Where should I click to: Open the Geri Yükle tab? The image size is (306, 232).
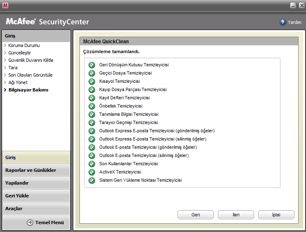point(36,196)
